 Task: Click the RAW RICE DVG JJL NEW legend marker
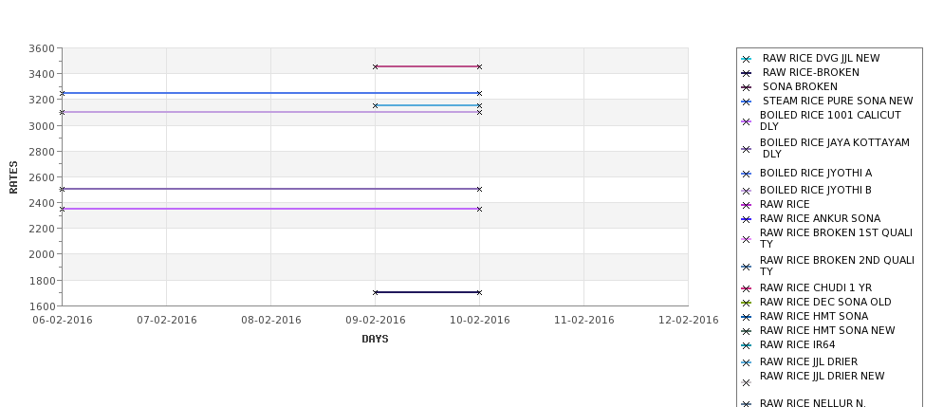pyautogui.click(x=747, y=59)
